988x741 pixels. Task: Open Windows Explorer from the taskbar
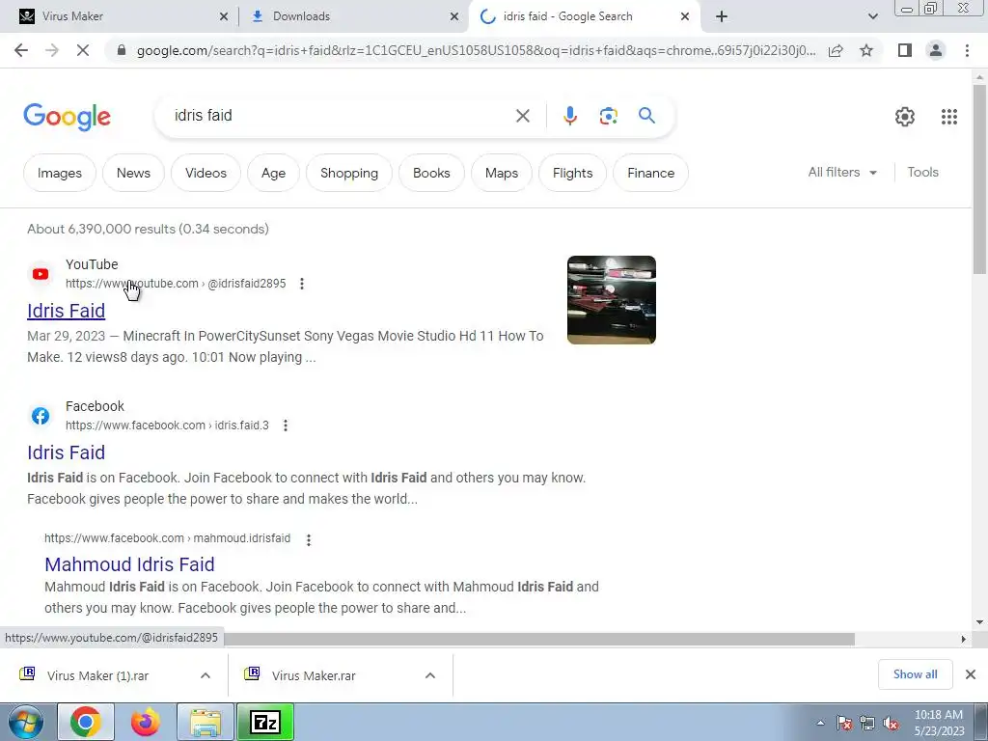(206, 723)
